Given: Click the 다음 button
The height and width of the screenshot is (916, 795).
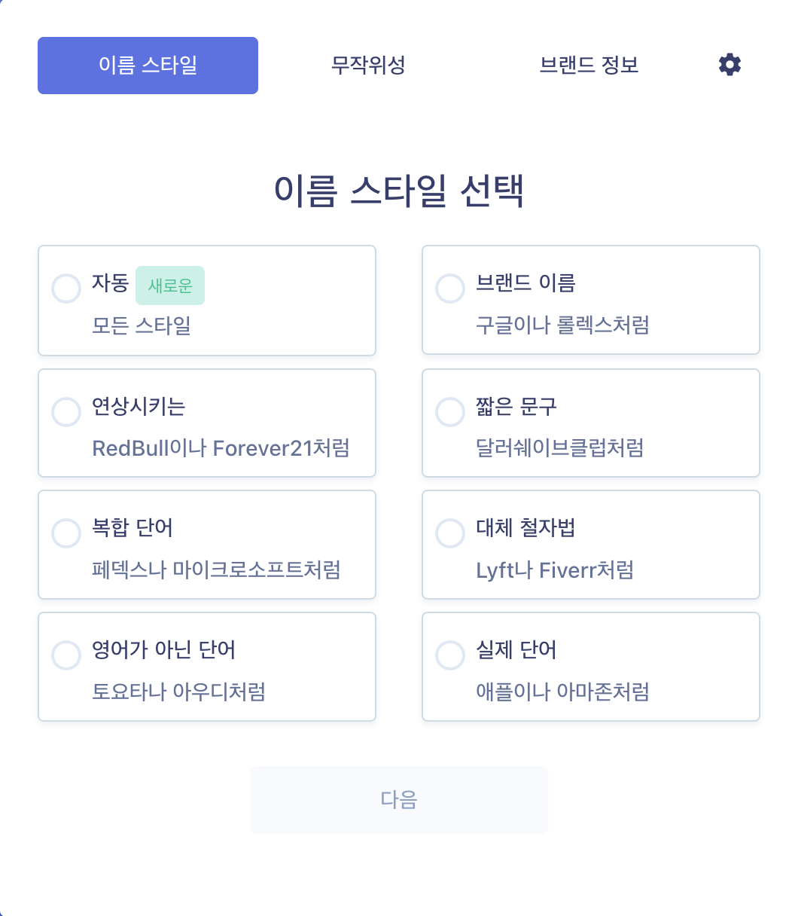Looking at the screenshot, I should click(398, 799).
